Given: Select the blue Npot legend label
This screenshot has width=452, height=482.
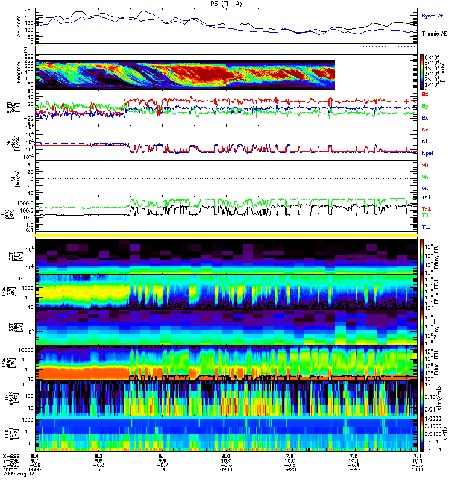Looking at the screenshot, I should 428,154.
